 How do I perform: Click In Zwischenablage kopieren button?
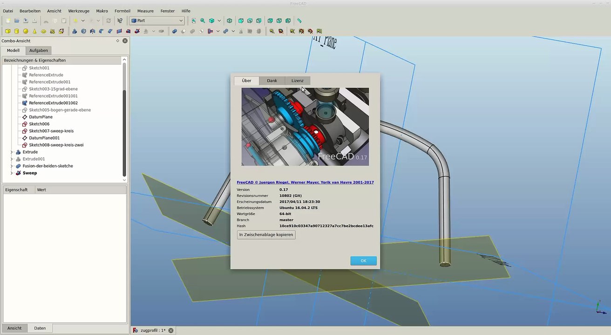click(x=266, y=234)
